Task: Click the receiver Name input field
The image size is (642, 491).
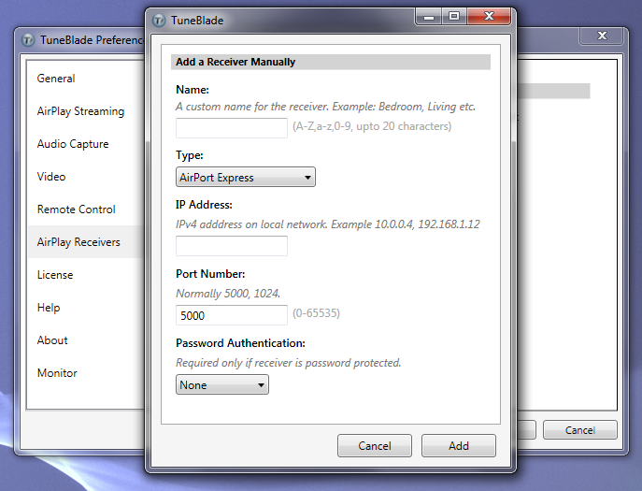Action: point(232,128)
